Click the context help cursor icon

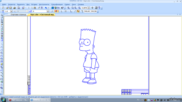(x=62, y=8)
